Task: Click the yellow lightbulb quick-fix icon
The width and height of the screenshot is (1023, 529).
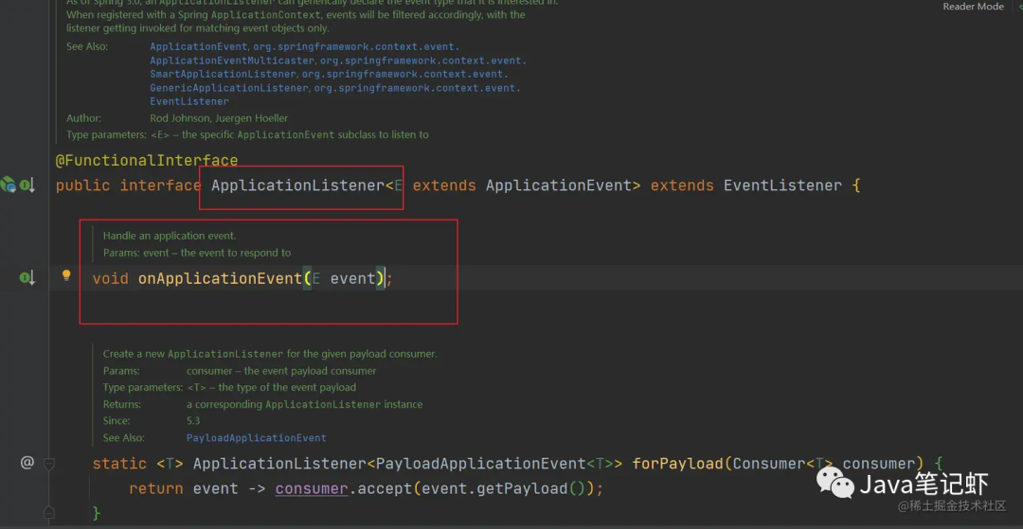Action: (x=66, y=276)
